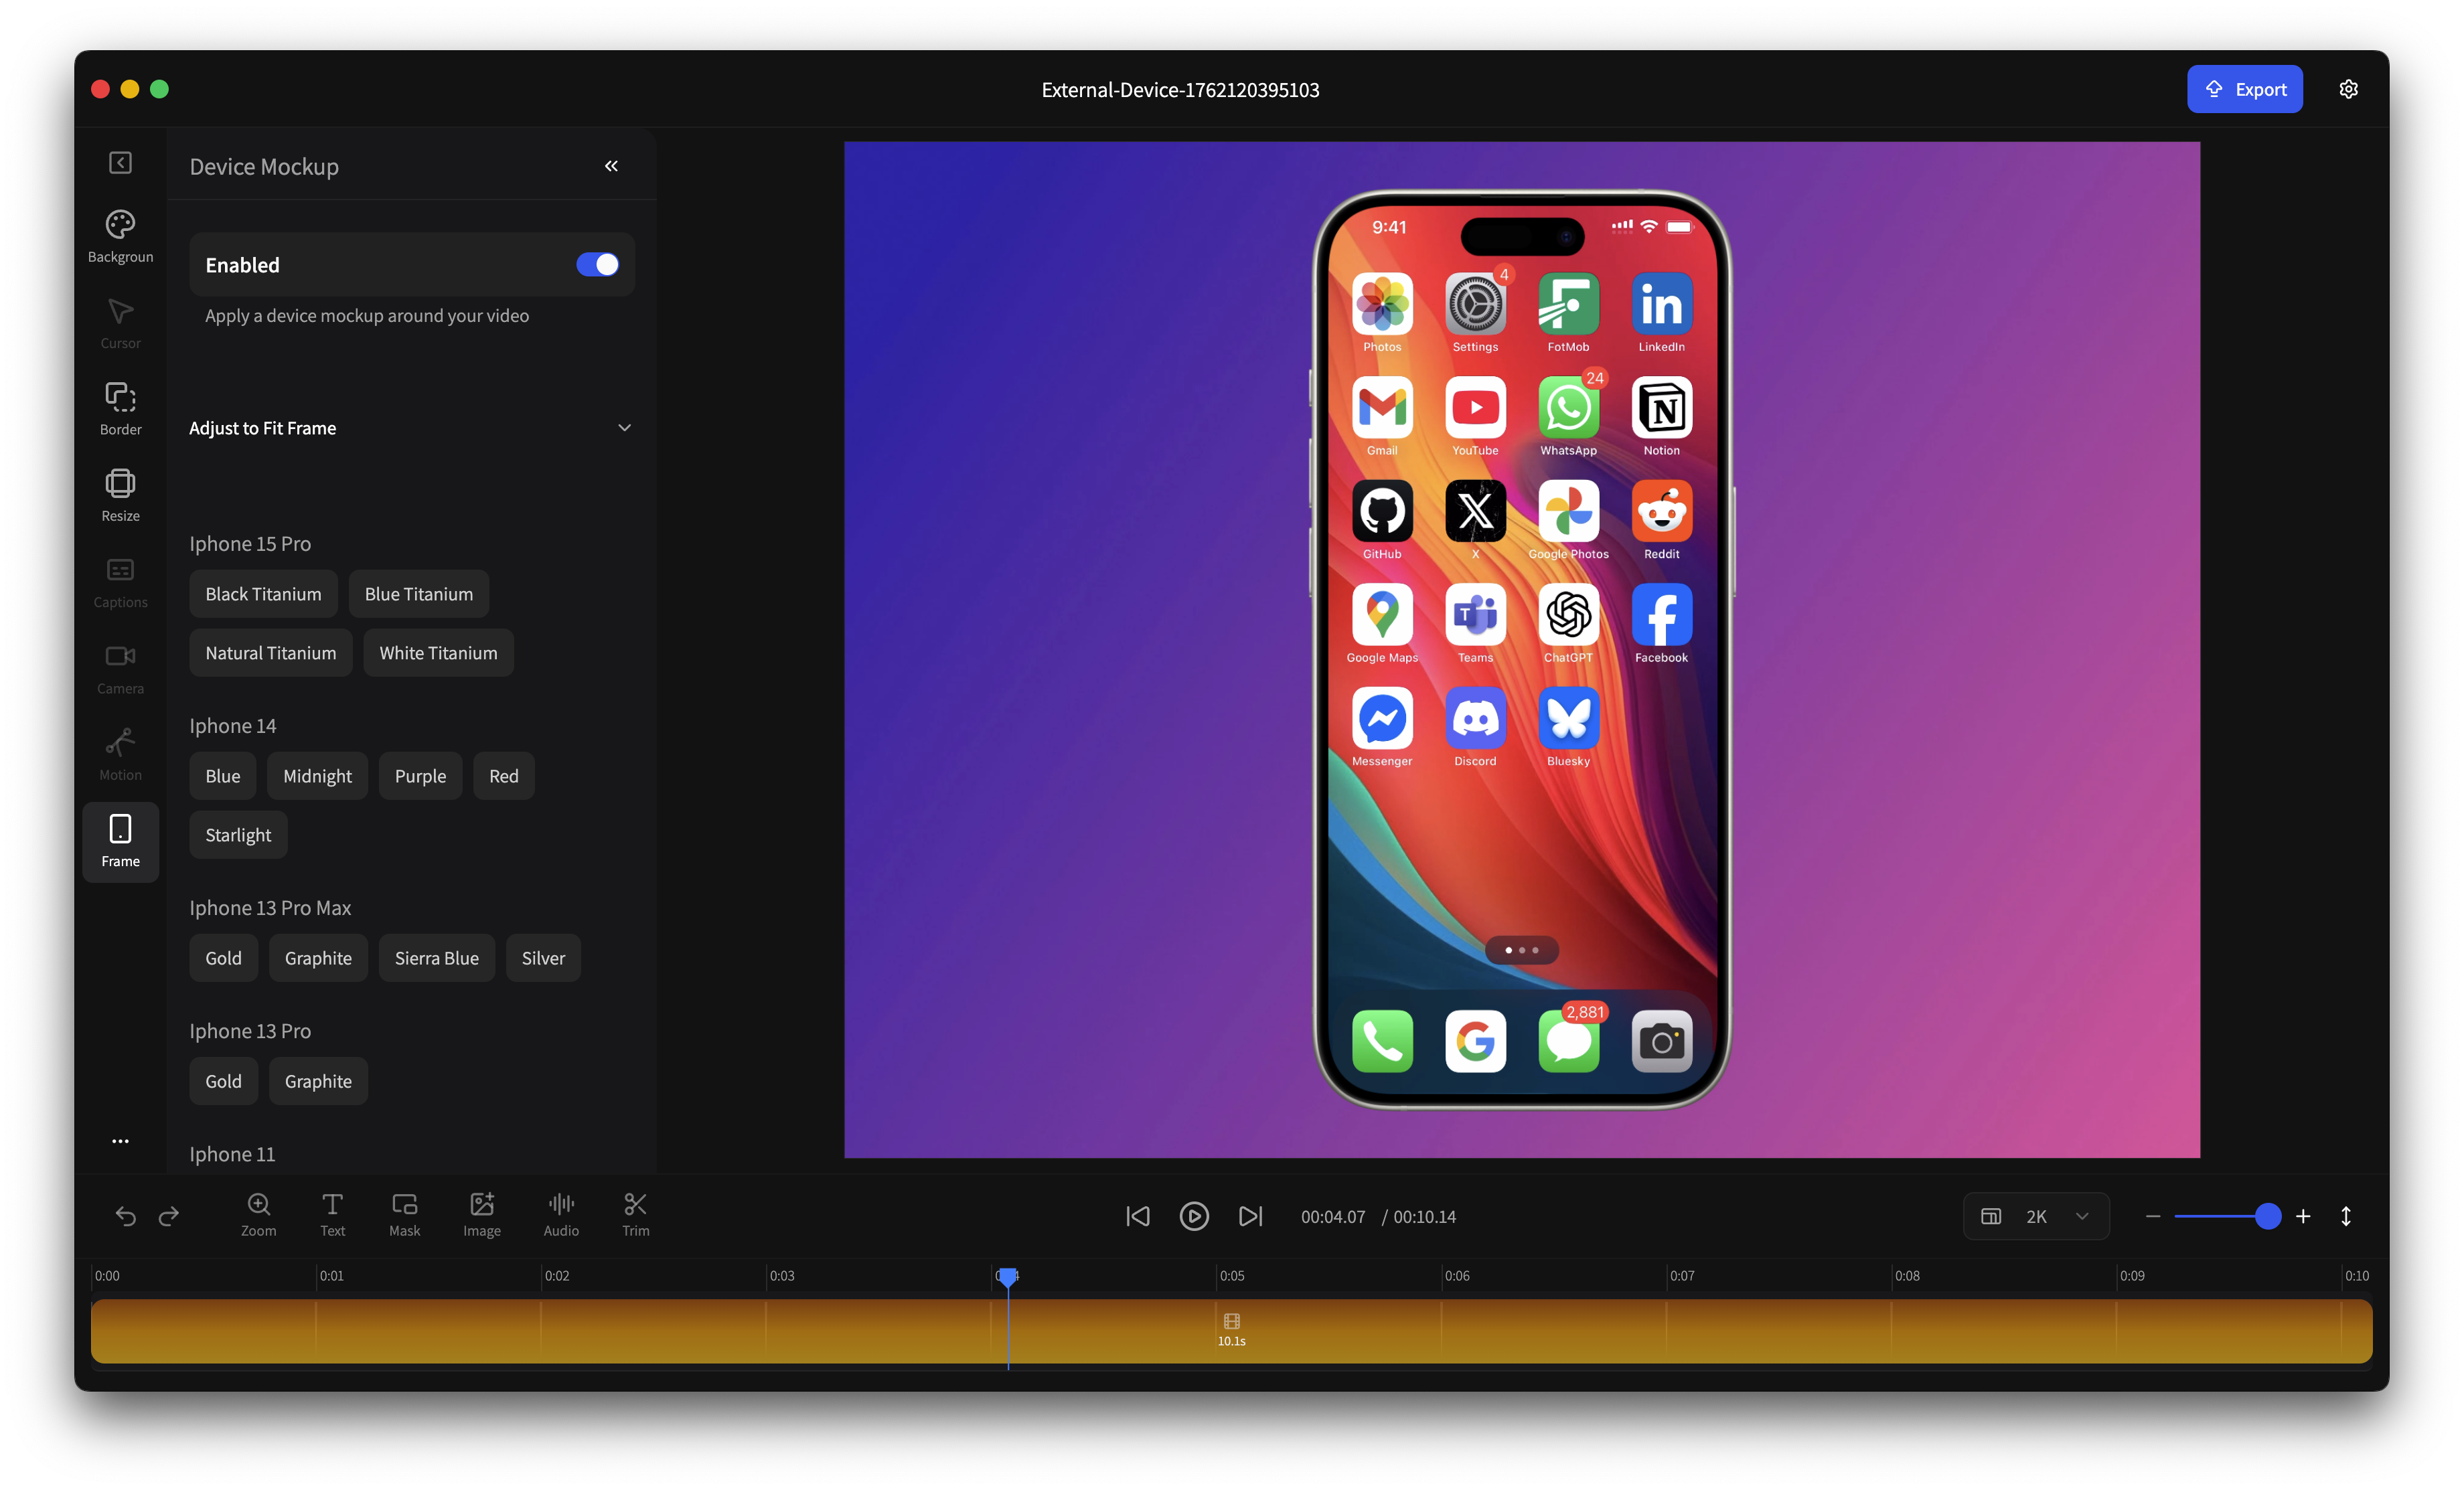Image resolution: width=2464 pixels, height=1490 pixels.
Task: Open the Motion panel
Action: [x=120, y=752]
